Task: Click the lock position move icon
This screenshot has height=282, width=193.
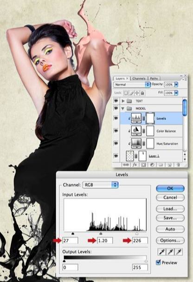Action: click(x=137, y=93)
